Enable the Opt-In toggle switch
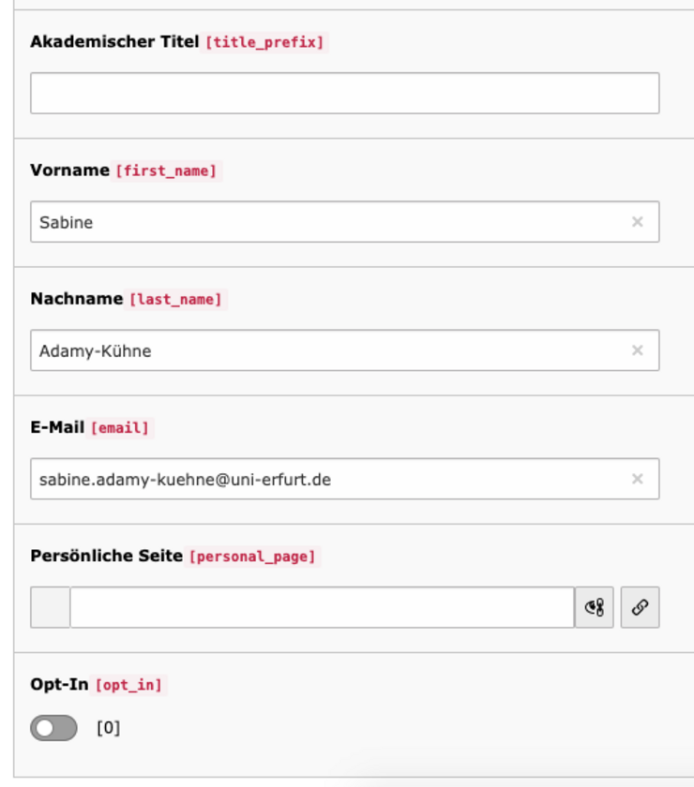 pos(53,728)
